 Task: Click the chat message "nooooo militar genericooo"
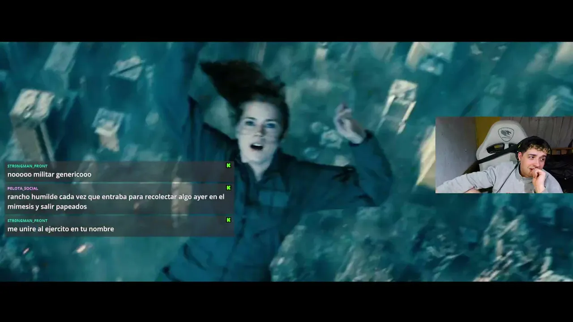[x=49, y=174]
